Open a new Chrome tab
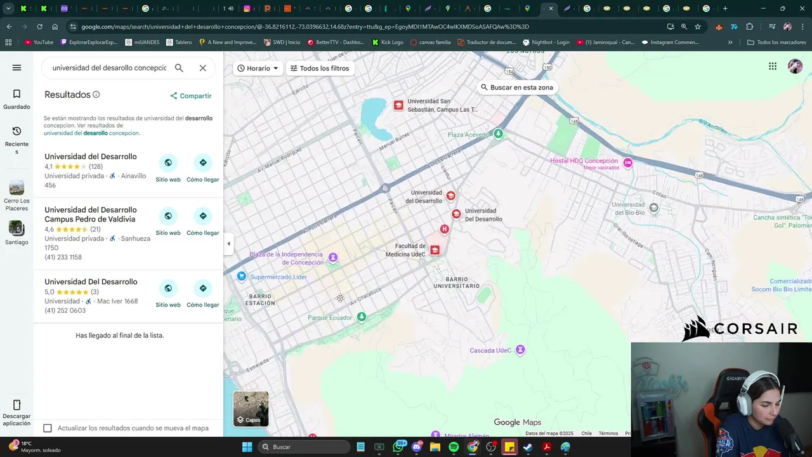This screenshot has height=457, width=812. [x=725, y=9]
